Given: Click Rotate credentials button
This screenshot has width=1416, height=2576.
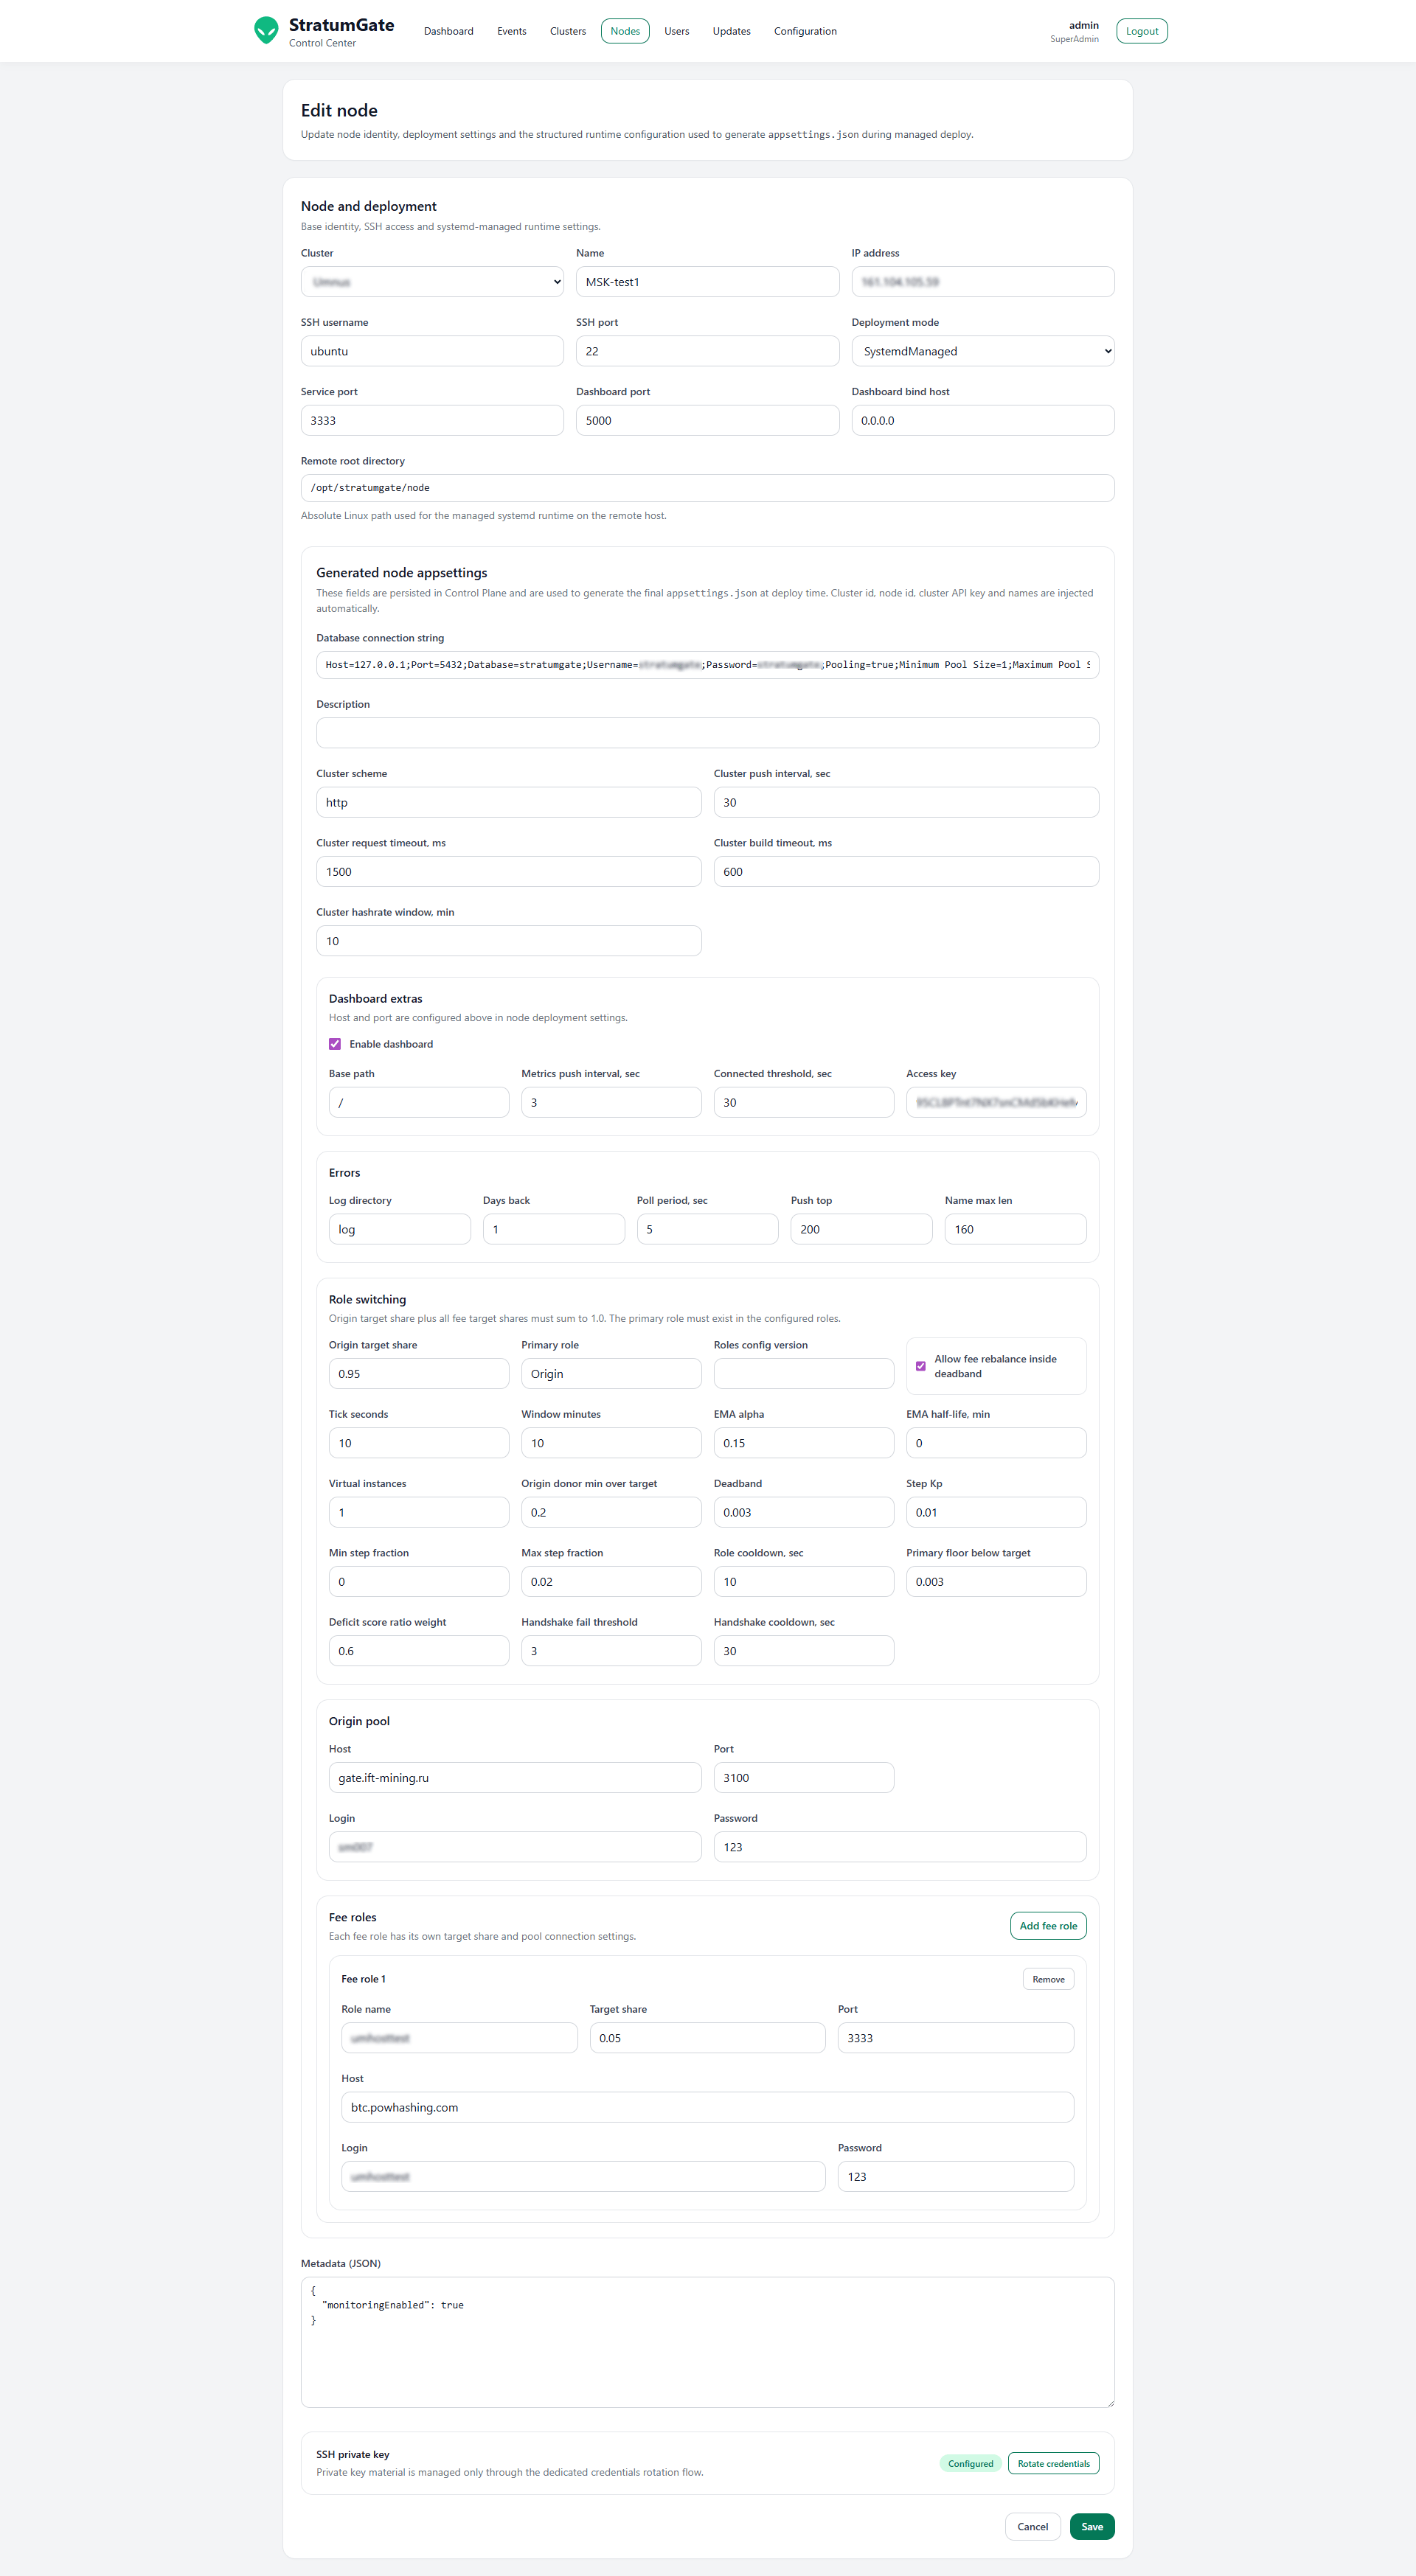Looking at the screenshot, I should coord(1053,2463).
